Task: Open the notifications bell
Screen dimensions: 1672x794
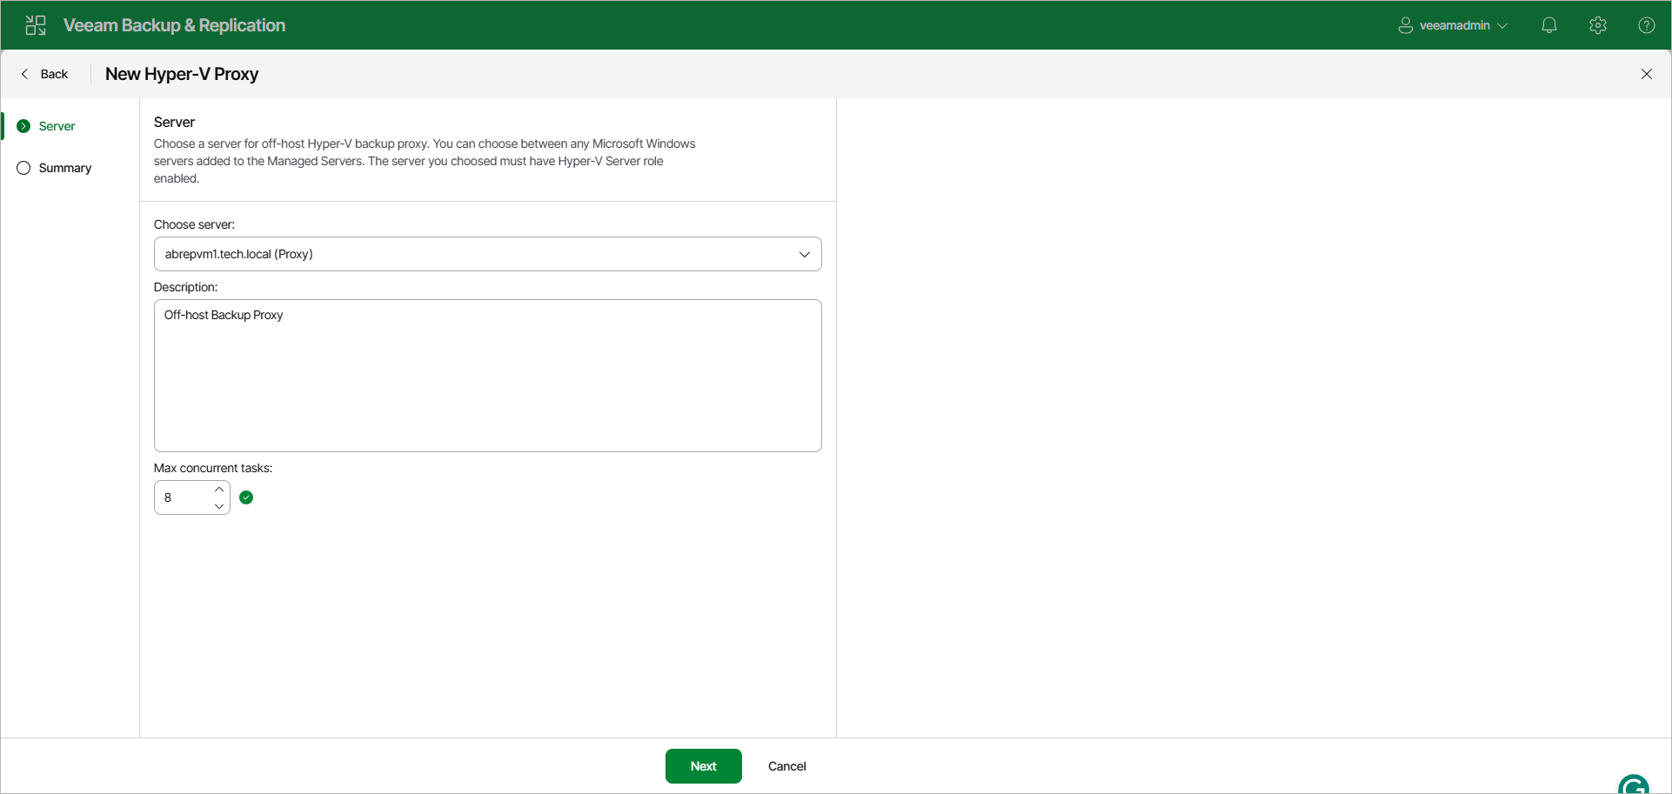Action: tap(1549, 25)
